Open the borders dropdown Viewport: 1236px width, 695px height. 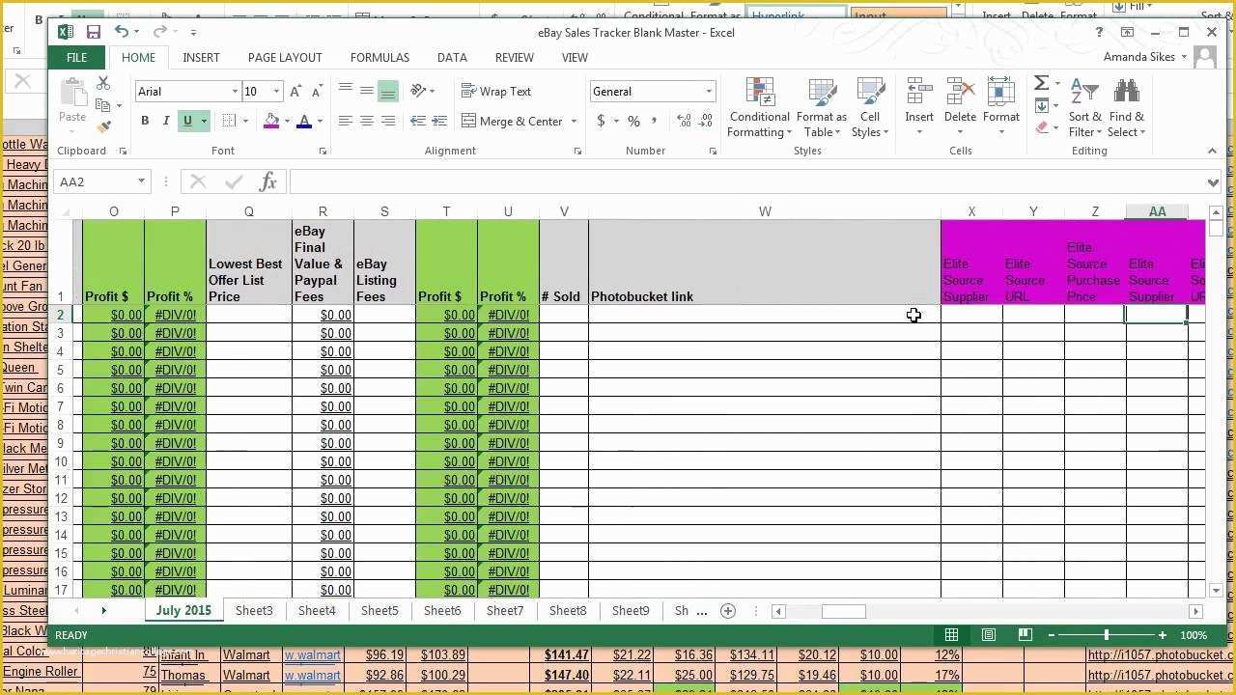point(245,122)
